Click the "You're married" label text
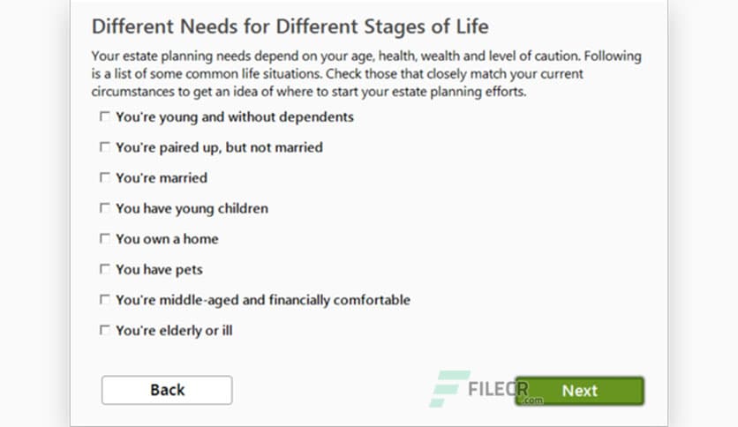Screen dimensions: 738x427 pyautogui.click(x=162, y=178)
